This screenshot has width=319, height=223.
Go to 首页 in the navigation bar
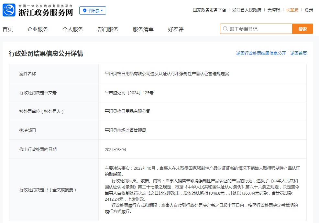8,29
